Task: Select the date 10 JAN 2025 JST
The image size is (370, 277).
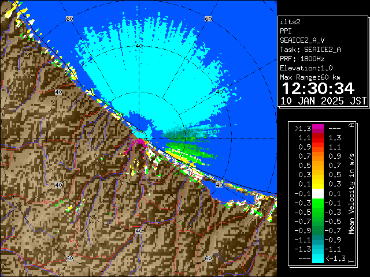Action: [x=323, y=101]
